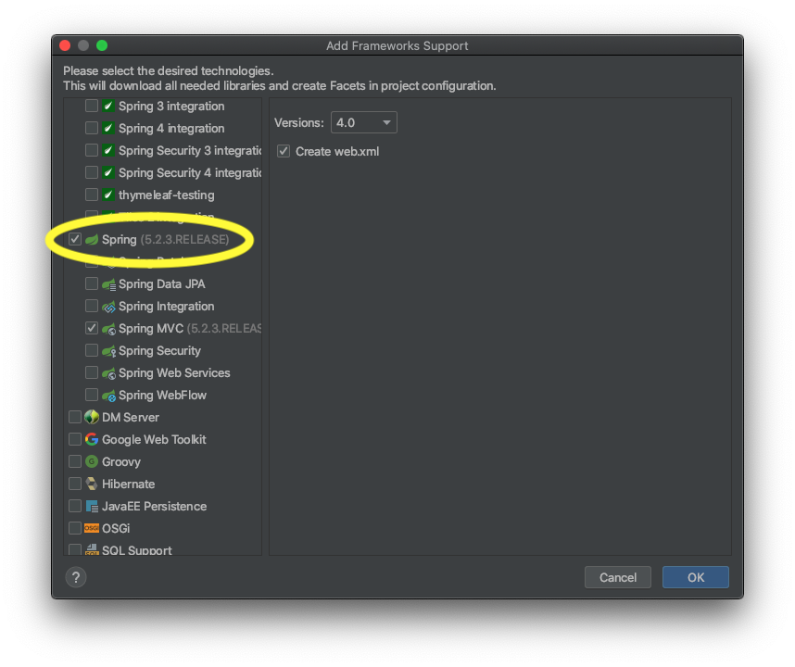The image size is (795, 667).
Task: Click the JavaEE Persistence icon
Action: point(92,507)
